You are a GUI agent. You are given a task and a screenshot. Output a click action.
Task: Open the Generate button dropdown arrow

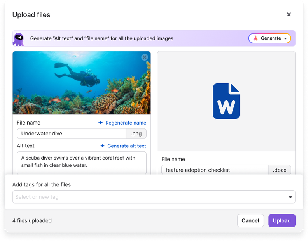285,38
